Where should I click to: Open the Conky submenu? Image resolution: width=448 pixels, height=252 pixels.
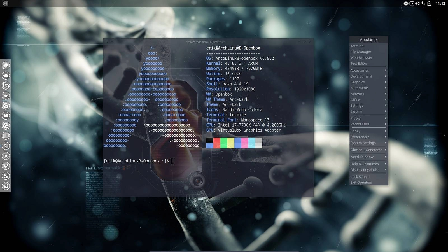pos(369,131)
